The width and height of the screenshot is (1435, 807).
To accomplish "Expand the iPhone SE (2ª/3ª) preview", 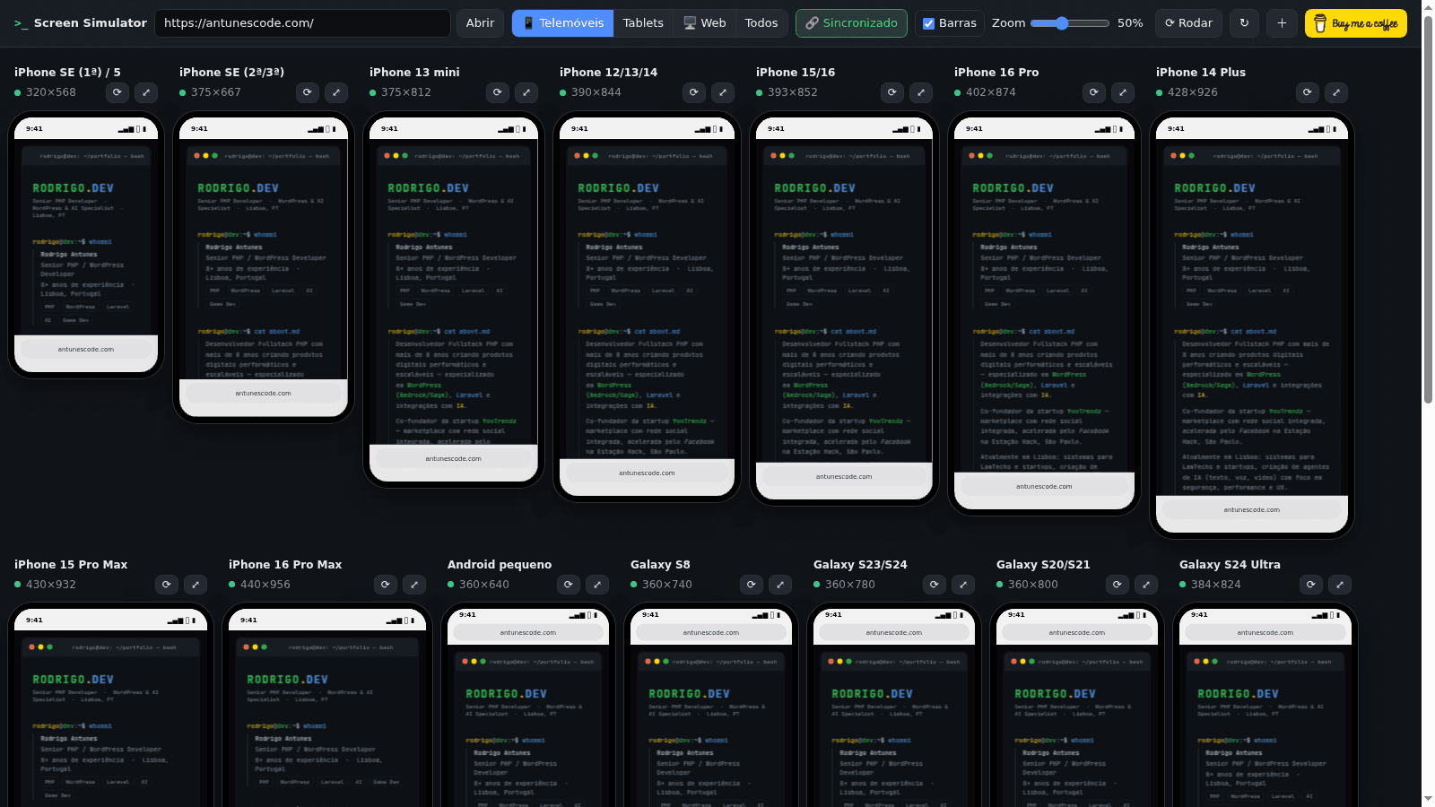I will tap(336, 92).
